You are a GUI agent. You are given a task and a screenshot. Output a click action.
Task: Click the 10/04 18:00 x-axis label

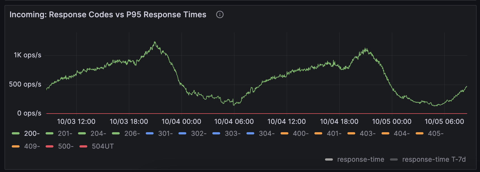click(339, 122)
